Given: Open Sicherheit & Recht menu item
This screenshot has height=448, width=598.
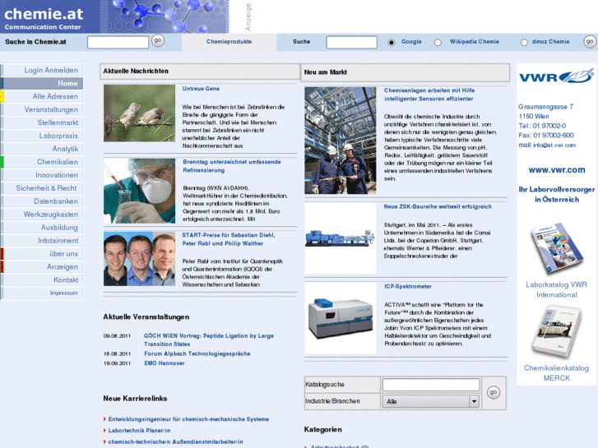Looking at the screenshot, I should [42, 188].
